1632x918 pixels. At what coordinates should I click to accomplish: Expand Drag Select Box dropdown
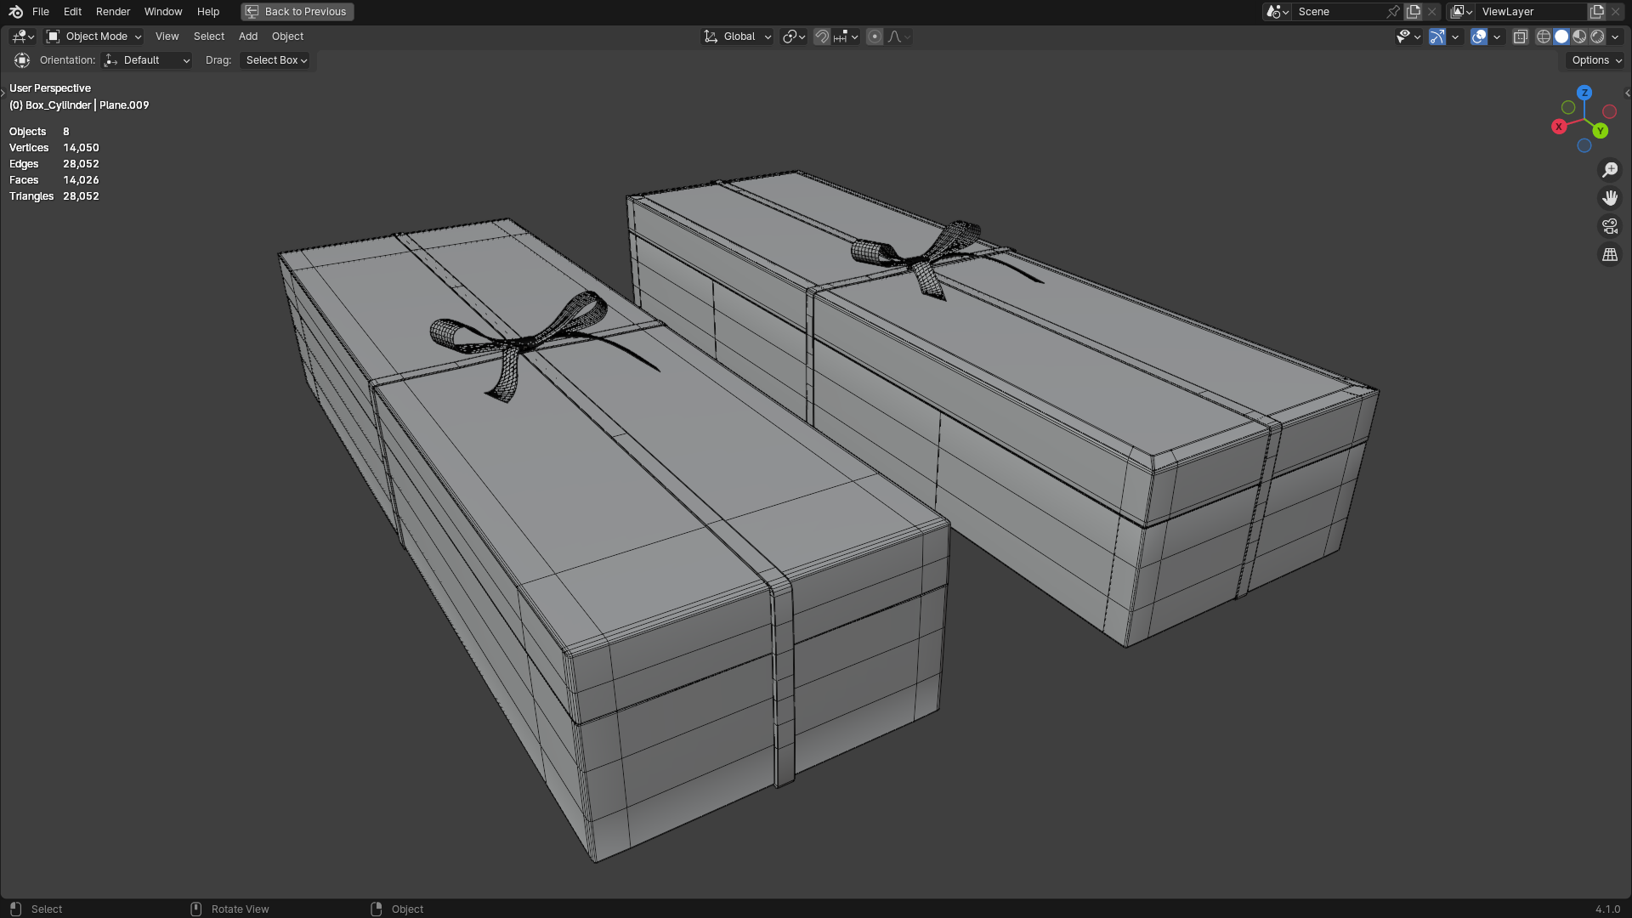pyautogui.click(x=276, y=60)
